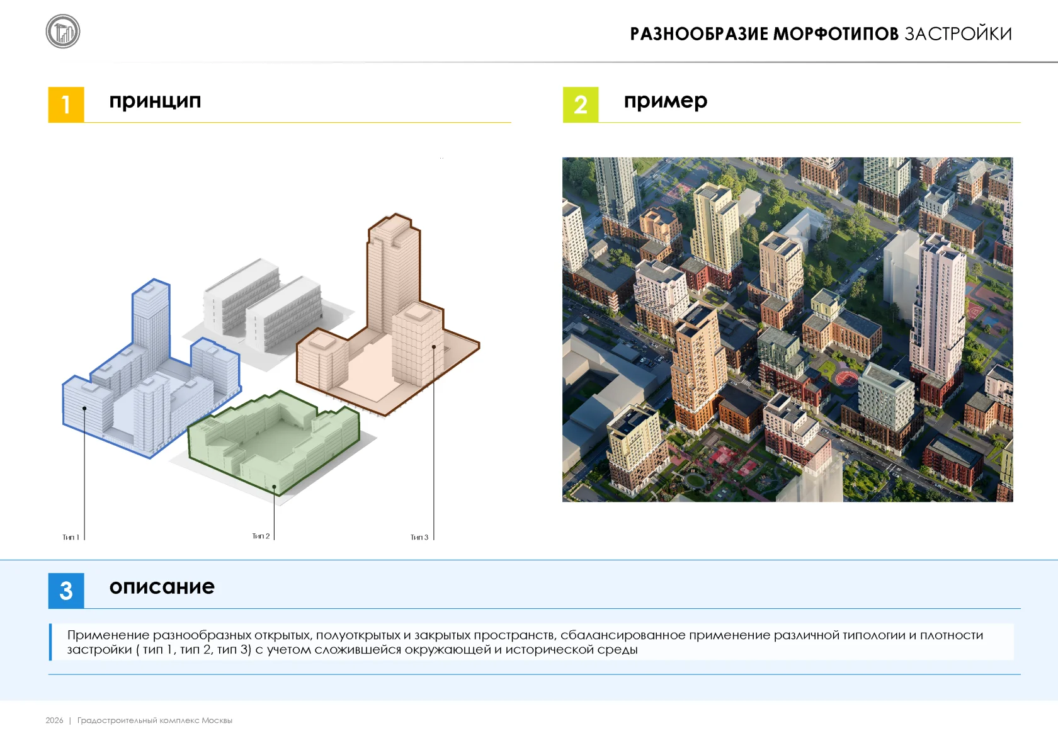Select the green number 2 badge
The height and width of the screenshot is (748, 1058).
click(581, 105)
